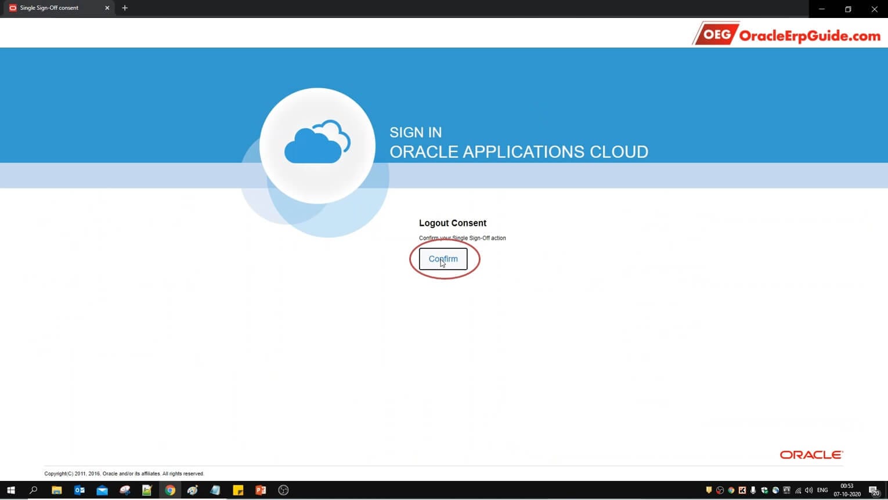This screenshot has height=500, width=888.
Task: Open the notification center with 20 alerts
Action: (x=875, y=491)
